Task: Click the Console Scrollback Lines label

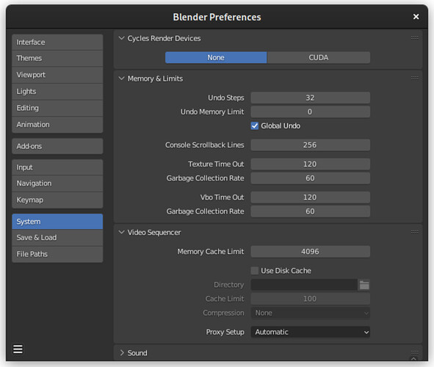Action: 205,145
